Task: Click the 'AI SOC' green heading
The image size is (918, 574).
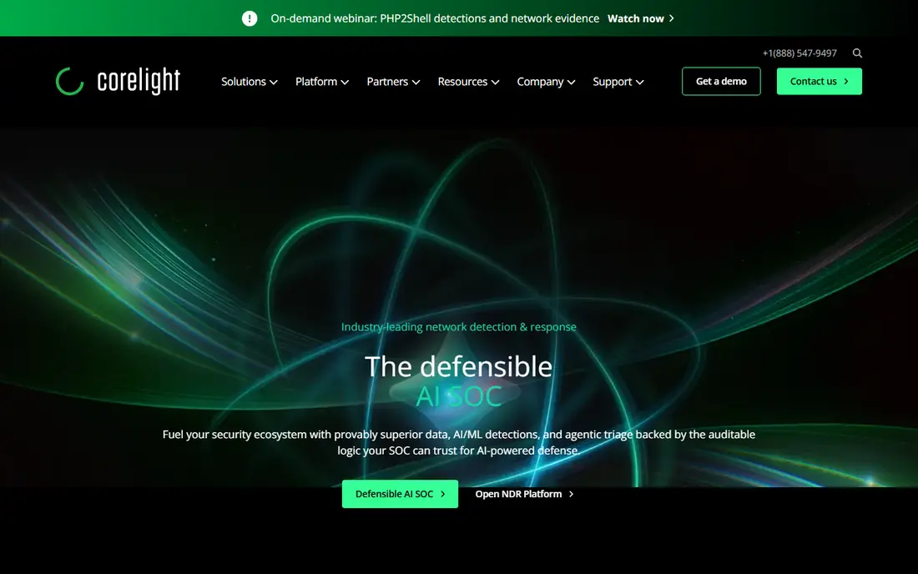Action: (459, 396)
